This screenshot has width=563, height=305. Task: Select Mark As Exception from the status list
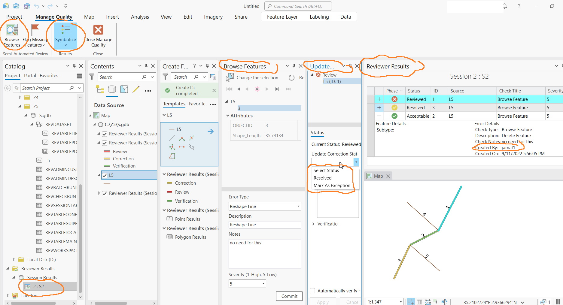click(x=332, y=185)
